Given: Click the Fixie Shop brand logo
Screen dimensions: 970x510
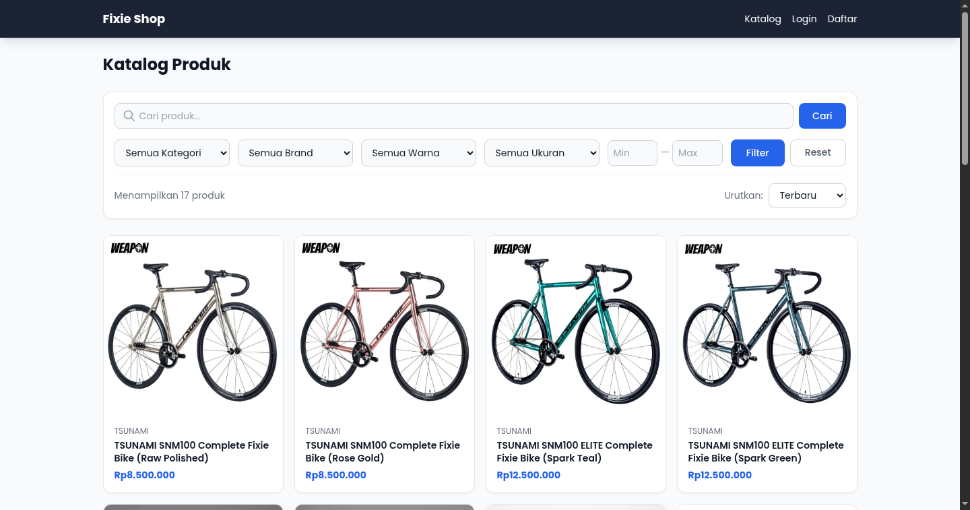Looking at the screenshot, I should click(133, 19).
